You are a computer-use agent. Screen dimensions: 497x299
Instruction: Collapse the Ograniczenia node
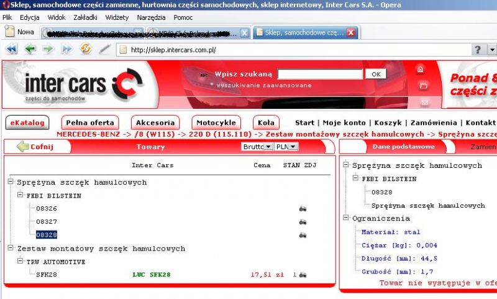click(346, 218)
